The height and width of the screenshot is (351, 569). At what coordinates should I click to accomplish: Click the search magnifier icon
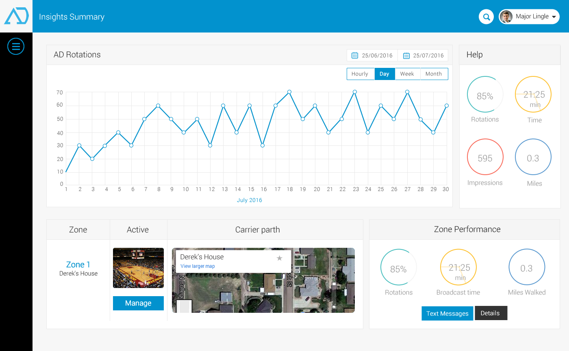(486, 17)
